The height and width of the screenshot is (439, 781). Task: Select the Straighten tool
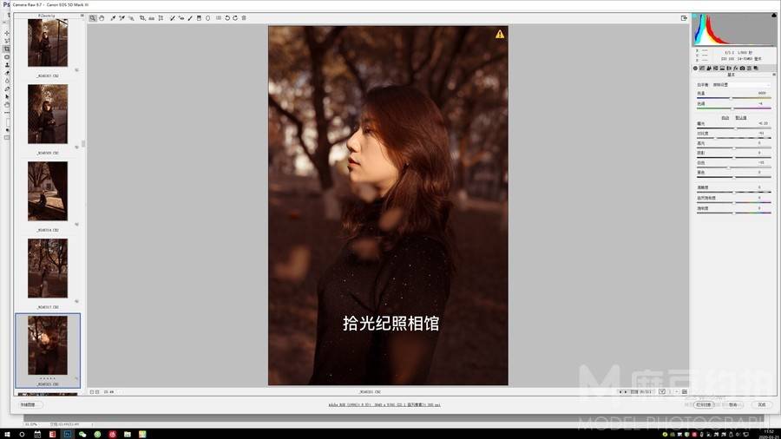(x=151, y=18)
